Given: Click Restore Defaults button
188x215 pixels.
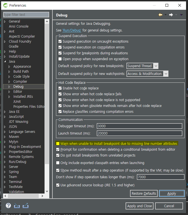Looking at the screenshot, I should (144, 194).
